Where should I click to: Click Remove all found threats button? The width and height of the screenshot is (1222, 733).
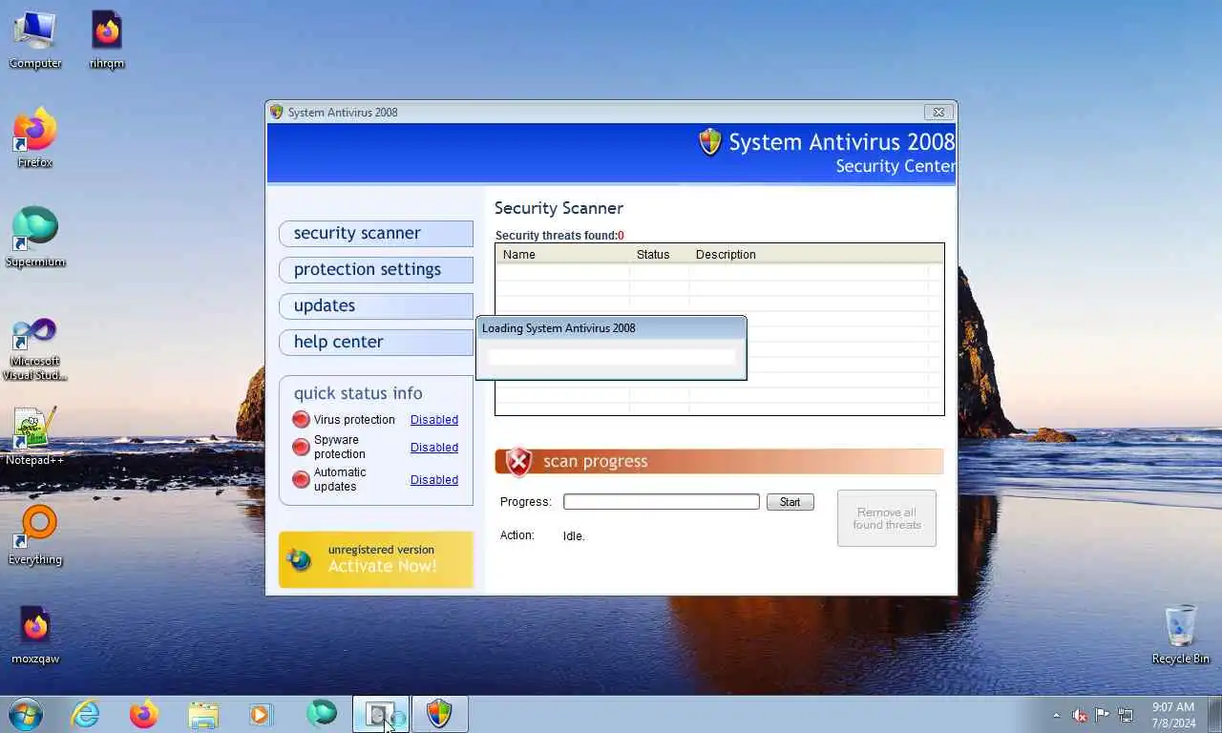coord(887,518)
